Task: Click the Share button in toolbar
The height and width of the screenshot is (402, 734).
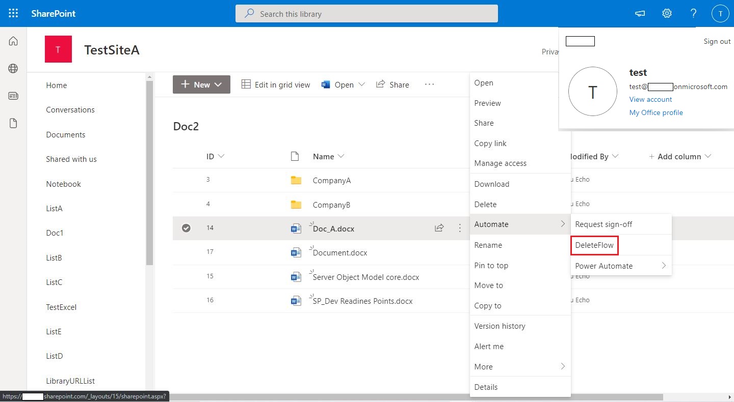Action: click(x=392, y=84)
